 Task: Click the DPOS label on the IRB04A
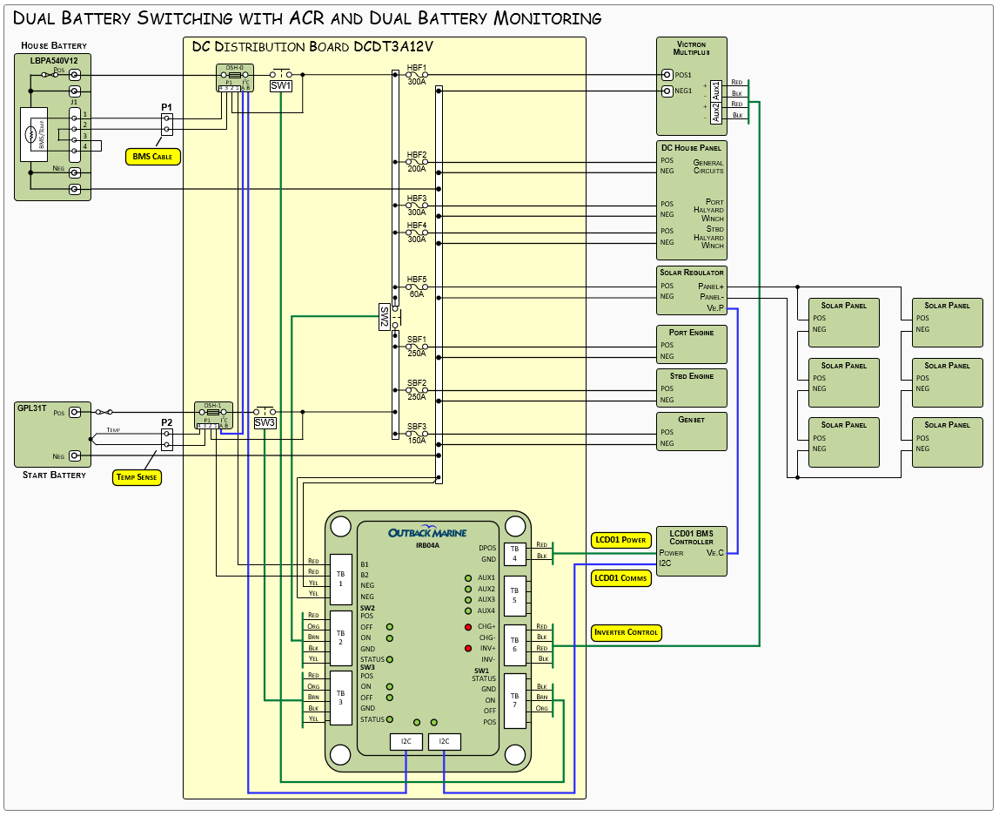[x=487, y=548]
